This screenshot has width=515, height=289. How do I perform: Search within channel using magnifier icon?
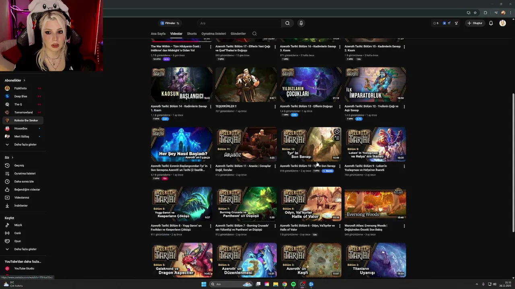(x=254, y=34)
